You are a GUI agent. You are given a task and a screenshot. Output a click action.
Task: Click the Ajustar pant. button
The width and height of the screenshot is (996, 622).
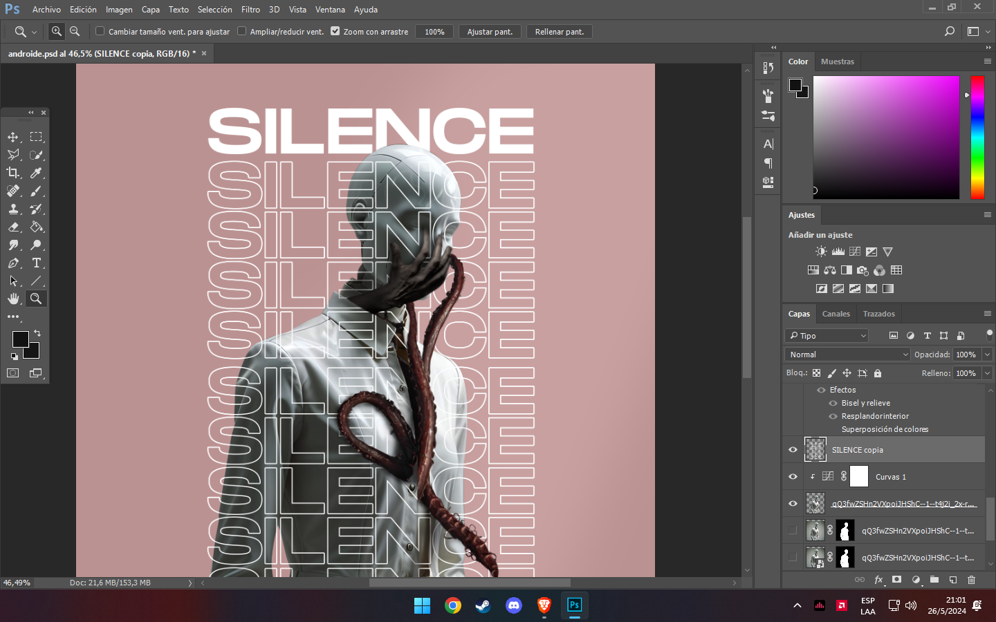tap(490, 32)
